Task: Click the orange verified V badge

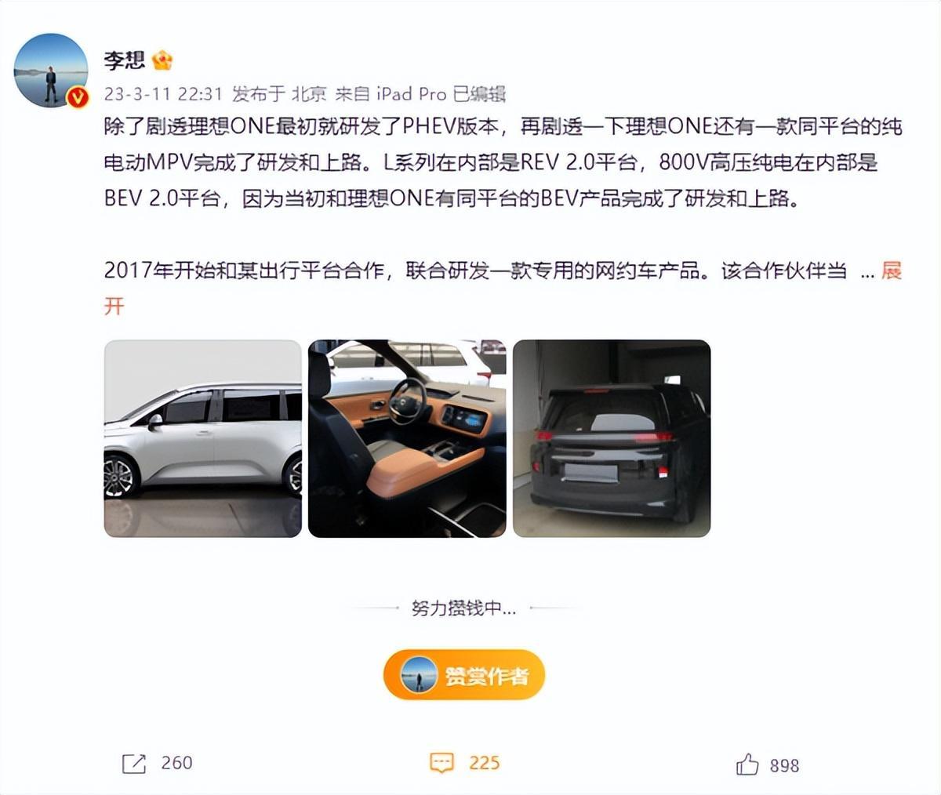Action: [77, 97]
